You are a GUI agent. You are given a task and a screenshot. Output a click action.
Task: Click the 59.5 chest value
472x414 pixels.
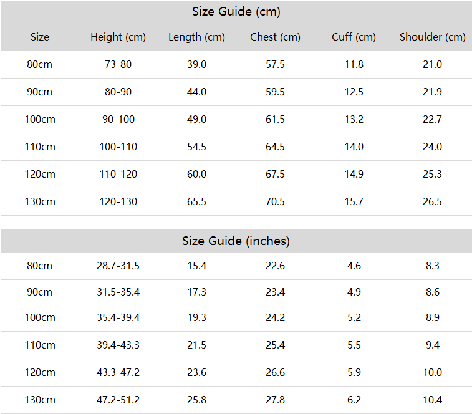275,92
